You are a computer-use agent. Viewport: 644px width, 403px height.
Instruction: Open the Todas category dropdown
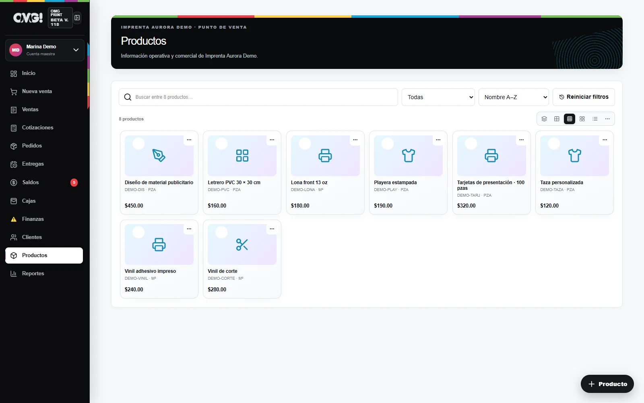(x=438, y=97)
